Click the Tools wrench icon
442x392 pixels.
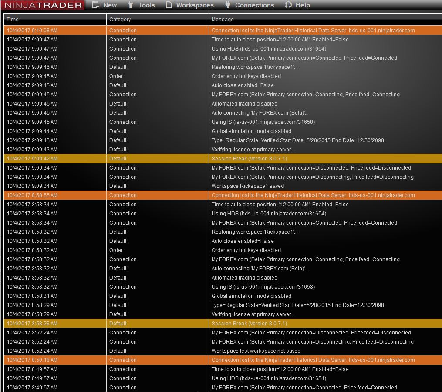click(131, 5)
